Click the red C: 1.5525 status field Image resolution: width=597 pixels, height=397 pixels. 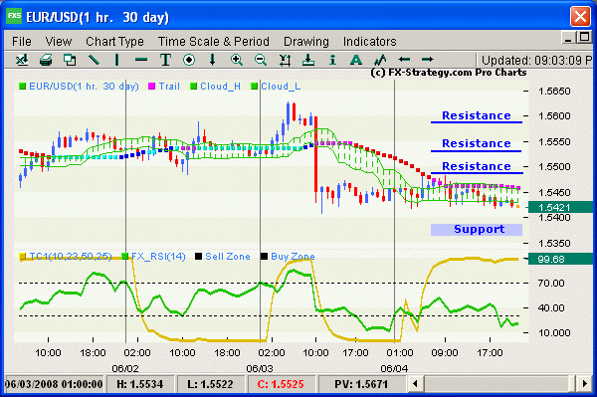click(x=281, y=384)
